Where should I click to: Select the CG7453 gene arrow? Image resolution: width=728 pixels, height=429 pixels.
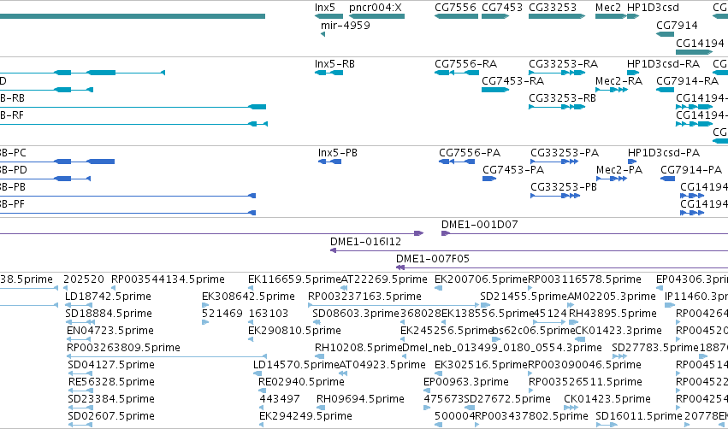point(495,16)
